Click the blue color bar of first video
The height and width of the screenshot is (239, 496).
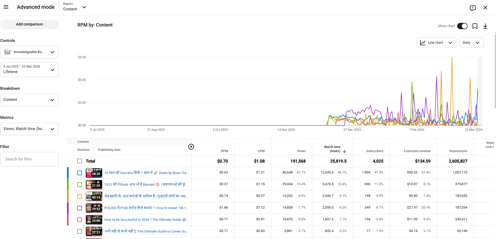pos(68,173)
